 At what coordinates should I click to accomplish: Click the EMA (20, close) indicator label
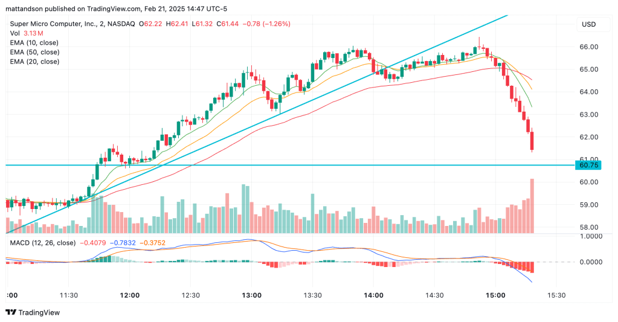34,62
